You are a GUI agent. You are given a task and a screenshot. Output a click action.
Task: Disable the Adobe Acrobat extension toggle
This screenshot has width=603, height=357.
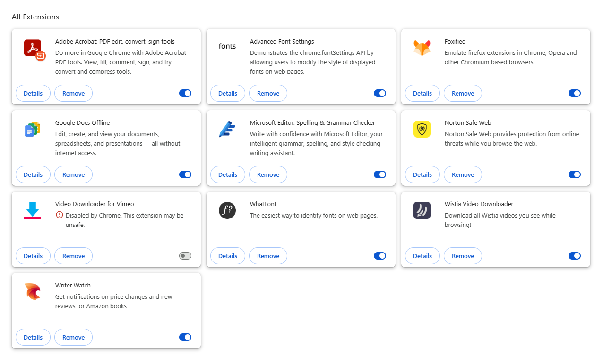tap(185, 93)
